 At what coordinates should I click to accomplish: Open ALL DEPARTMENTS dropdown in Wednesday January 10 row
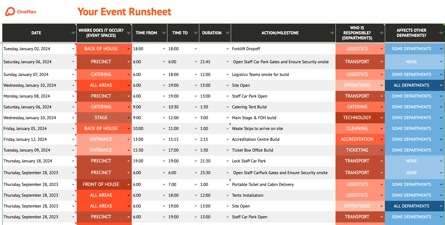click(441, 85)
